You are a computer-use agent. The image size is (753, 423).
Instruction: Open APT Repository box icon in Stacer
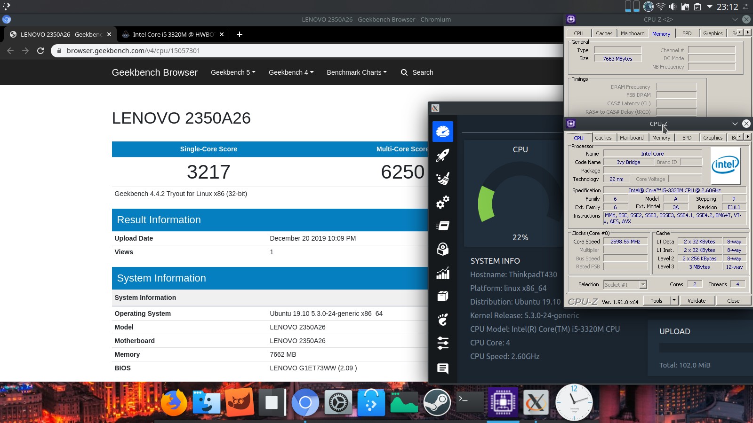click(x=443, y=297)
